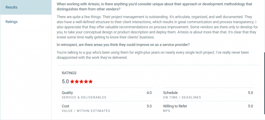Click the second red rating star
Image resolution: width=265 pixels, height=120 pixels.
pos(77,82)
